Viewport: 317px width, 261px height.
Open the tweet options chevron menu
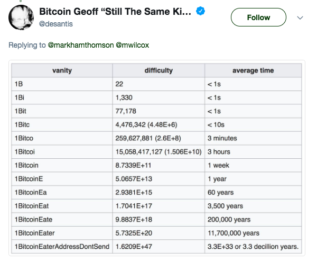tap(301, 17)
